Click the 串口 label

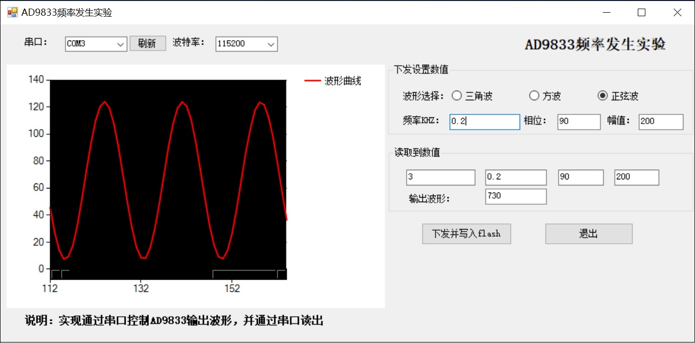(35, 42)
